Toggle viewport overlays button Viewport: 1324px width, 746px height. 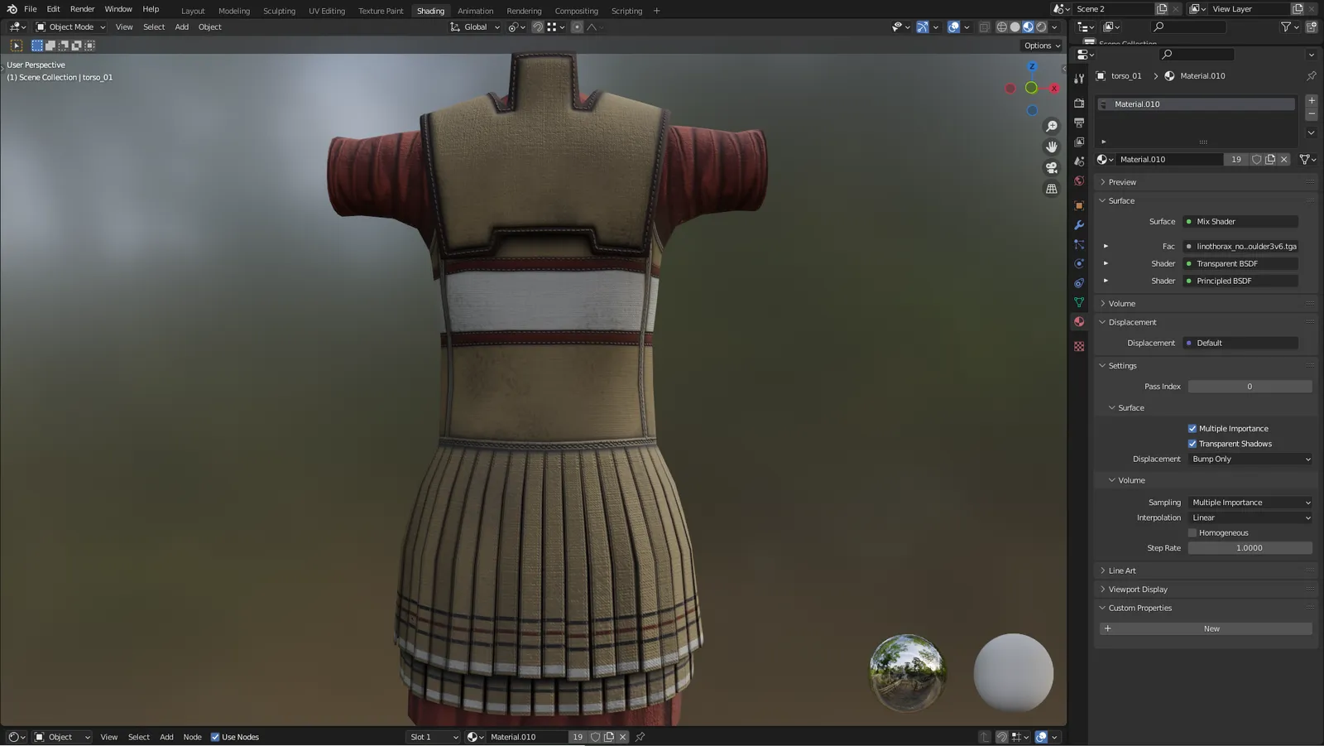point(954,27)
